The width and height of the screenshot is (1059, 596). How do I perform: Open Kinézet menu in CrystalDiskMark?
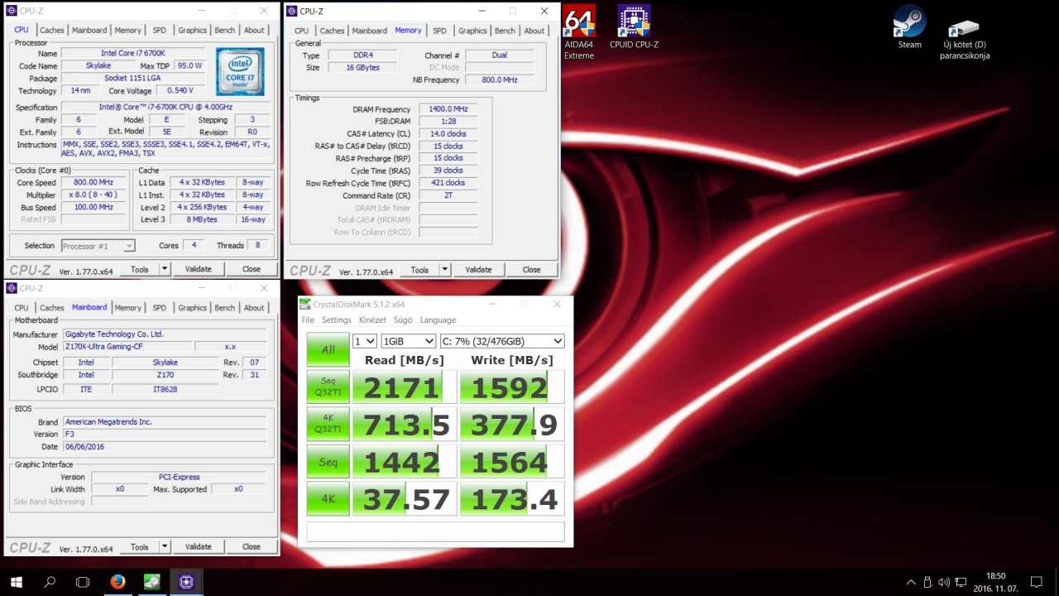372,320
